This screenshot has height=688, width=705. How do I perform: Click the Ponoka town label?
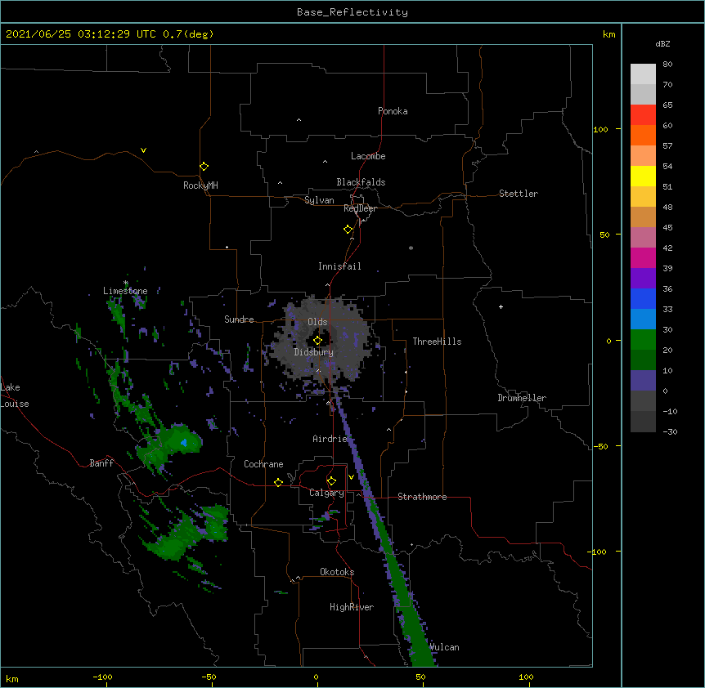pos(393,111)
